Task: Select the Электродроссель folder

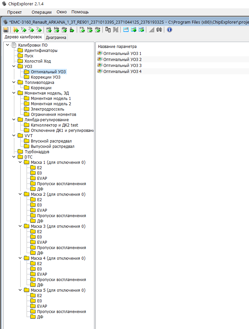Action: coord(48,109)
